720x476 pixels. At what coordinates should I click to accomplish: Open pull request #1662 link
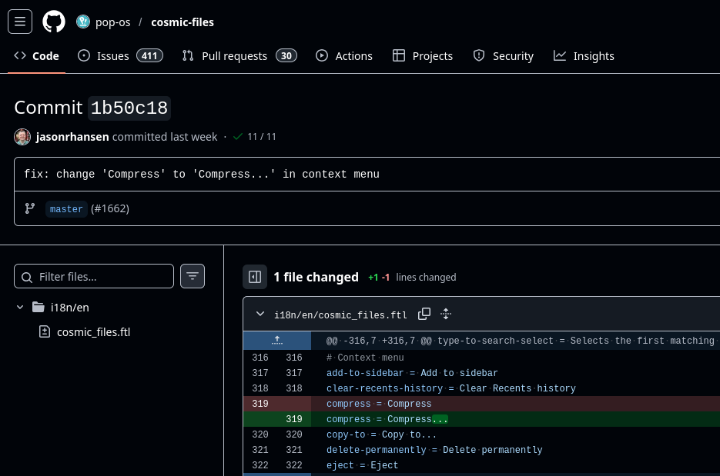click(x=110, y=208)
